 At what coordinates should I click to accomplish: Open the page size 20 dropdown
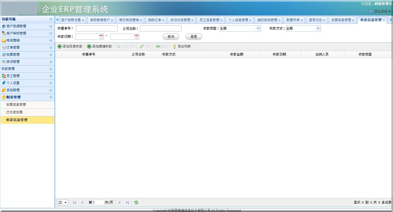click(x=62, y=202)
